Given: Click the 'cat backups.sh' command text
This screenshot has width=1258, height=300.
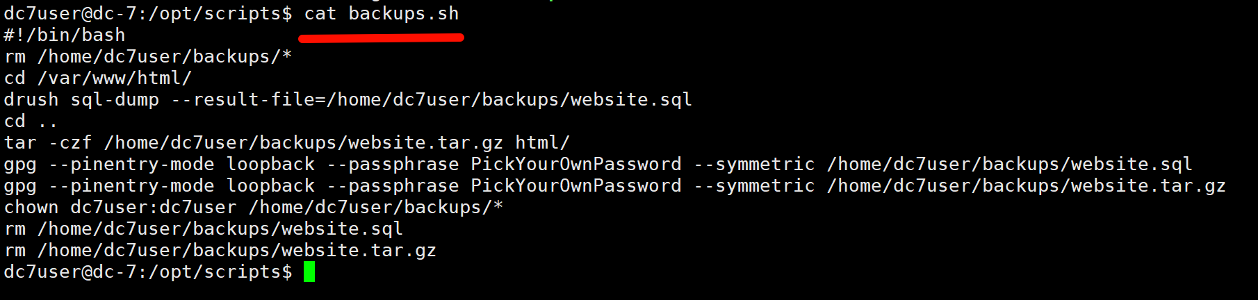Looking at the screenshot, I should point(382,13).
